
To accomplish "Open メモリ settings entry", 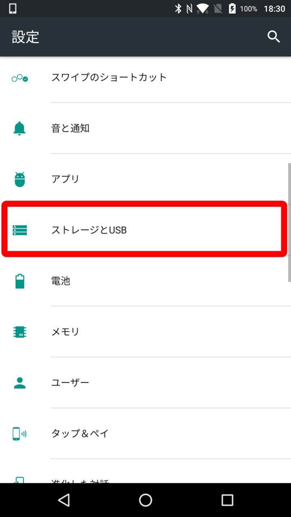I will pos(65,332).
